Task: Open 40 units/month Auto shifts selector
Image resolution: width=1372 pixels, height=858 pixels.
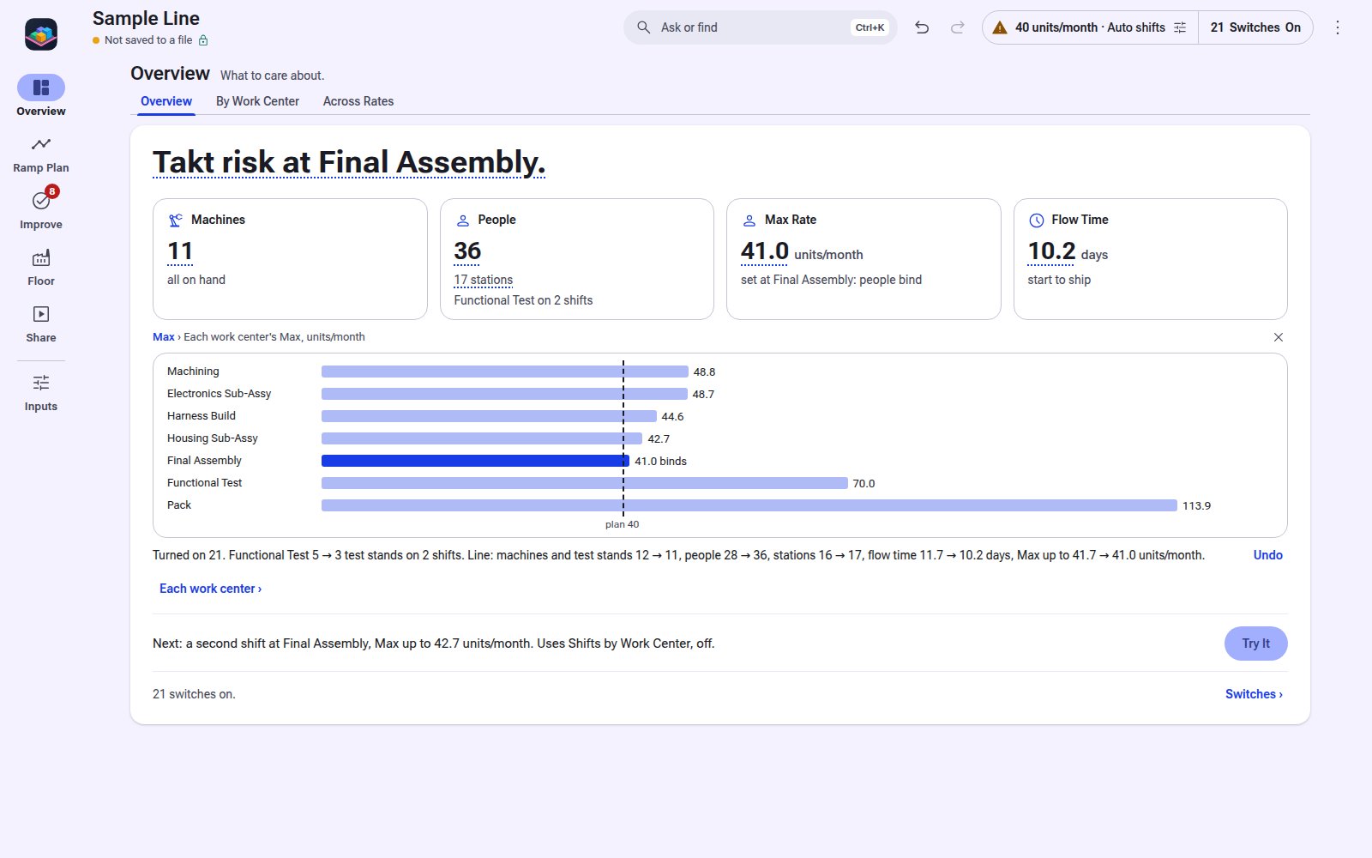Action: point(1090,27)
